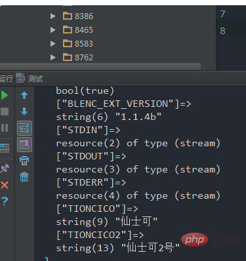Restore the layout icon in the run panel
This screenshot has width=246, height=261.
point(5,148)
